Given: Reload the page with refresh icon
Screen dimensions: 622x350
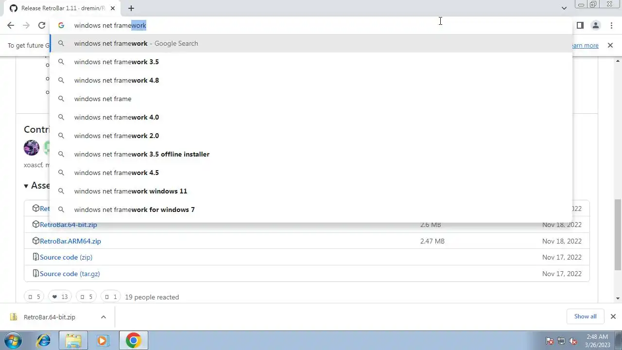Looking at the screenshot, I should click(x=42, y=25).
